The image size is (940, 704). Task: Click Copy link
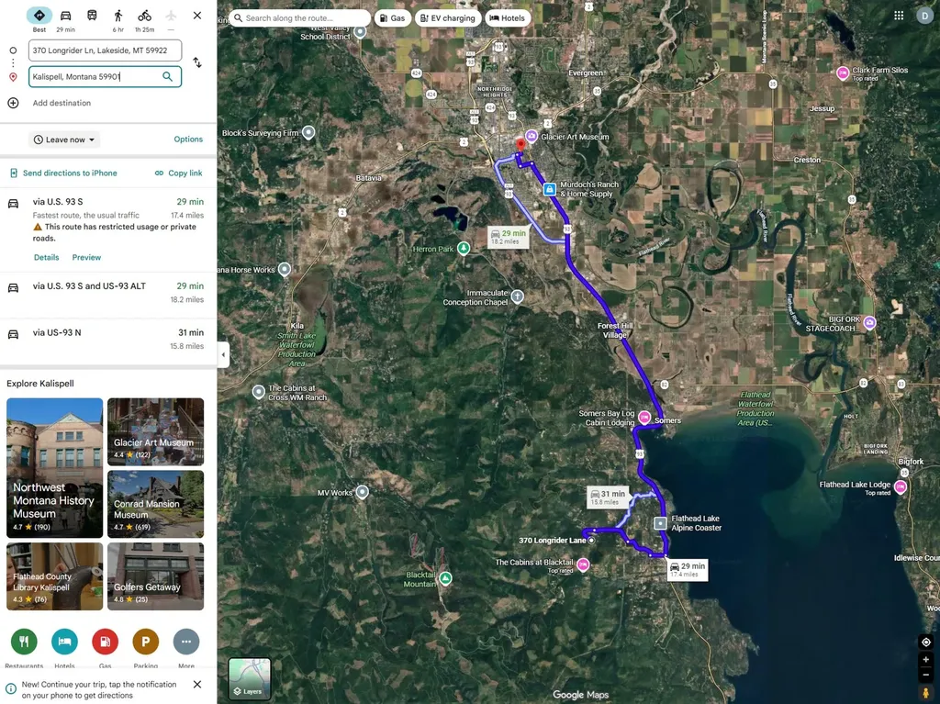179,173
